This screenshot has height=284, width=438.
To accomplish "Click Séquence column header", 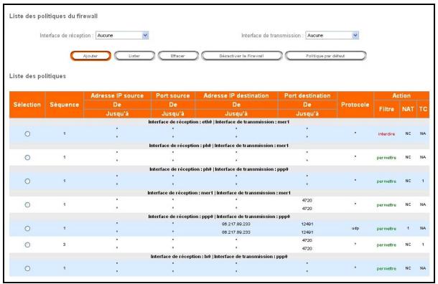I will pos(65,105).
